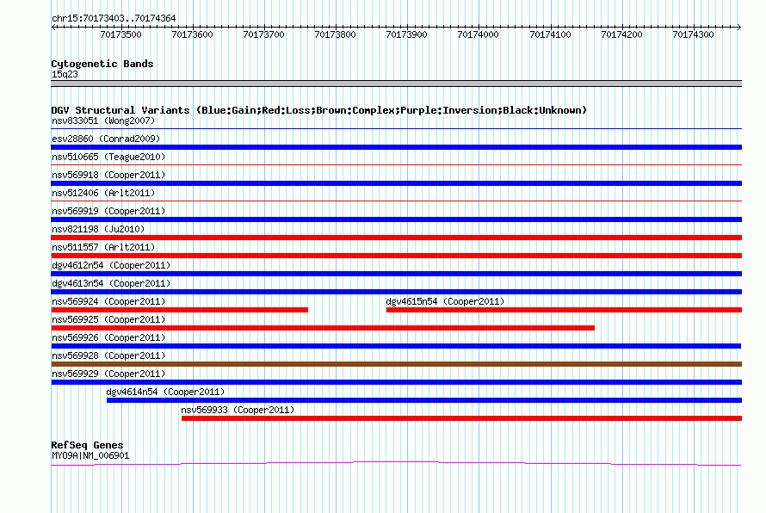This screenshot has height=513, width=766.
Task: Click ruler position 70174300
Action: pyautogui.click(x=693, y=34)
